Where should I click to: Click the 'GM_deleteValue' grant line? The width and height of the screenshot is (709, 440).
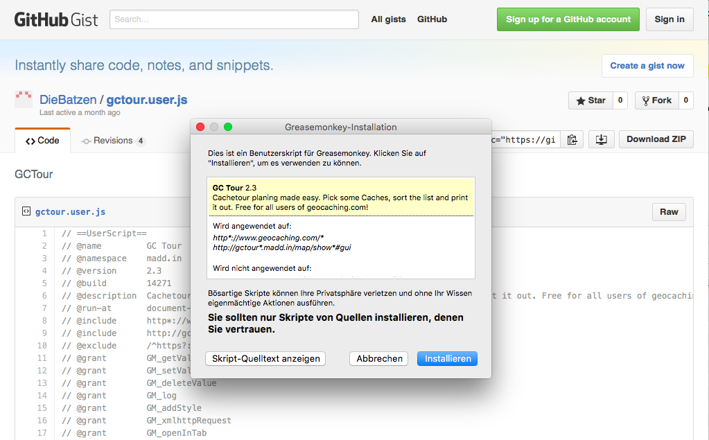[x=139, y=383]
